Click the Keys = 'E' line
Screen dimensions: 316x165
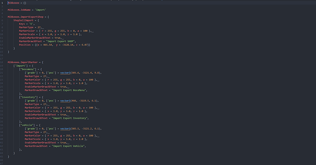click(27, 24)
